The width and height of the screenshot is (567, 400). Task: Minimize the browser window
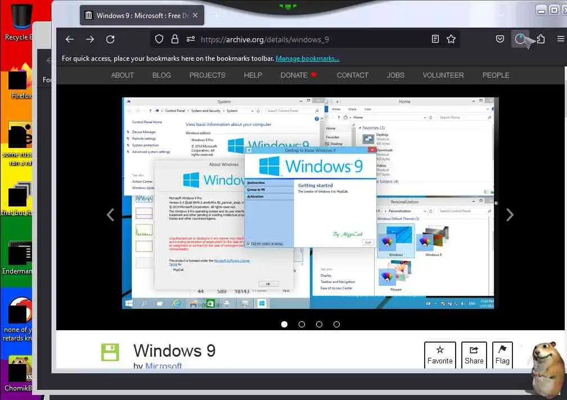coord(541,10)
